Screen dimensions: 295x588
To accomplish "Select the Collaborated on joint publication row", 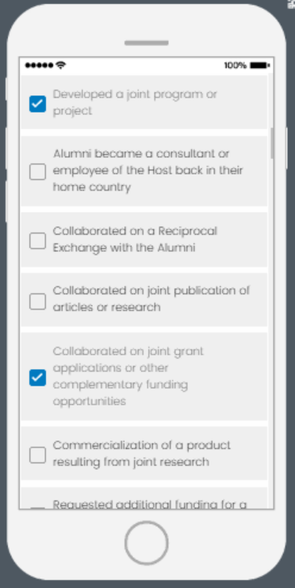I will click(144, 300).
